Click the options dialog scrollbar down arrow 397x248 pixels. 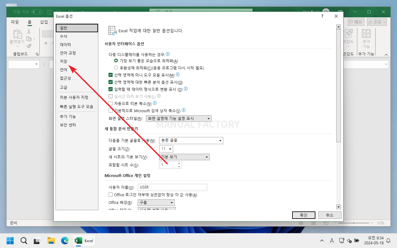338,207
